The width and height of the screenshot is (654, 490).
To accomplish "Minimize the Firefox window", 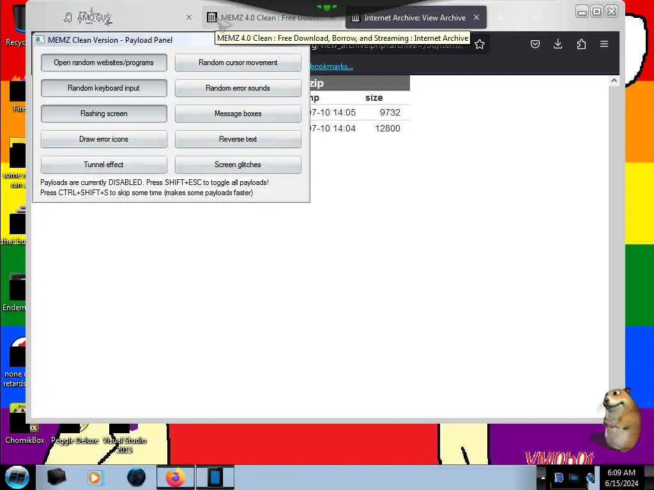I will [x=582, y=11].
